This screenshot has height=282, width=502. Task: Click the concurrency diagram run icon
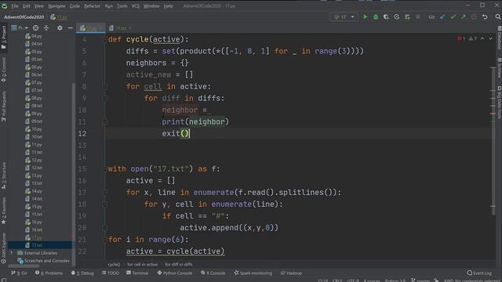[x=407, y=17]
